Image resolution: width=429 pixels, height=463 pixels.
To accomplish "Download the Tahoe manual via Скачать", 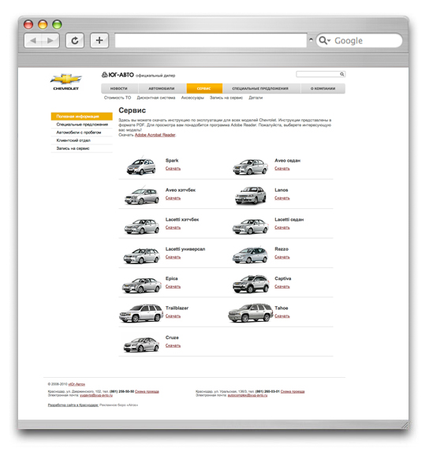I will click(282, 316).
